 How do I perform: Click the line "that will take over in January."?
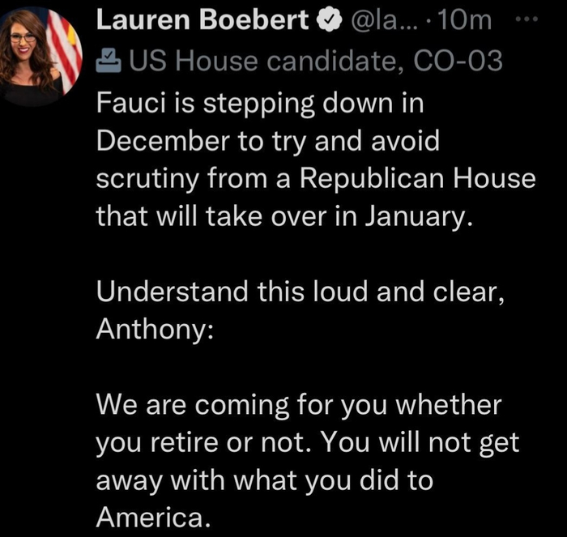click(283, 216)
